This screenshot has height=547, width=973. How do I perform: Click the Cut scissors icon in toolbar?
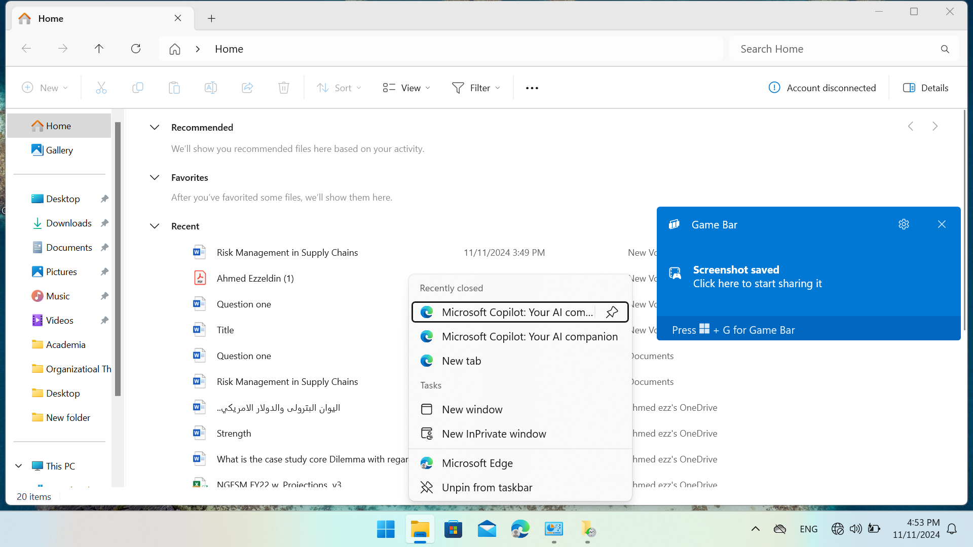pyautogui.click(x=101, y=88)
